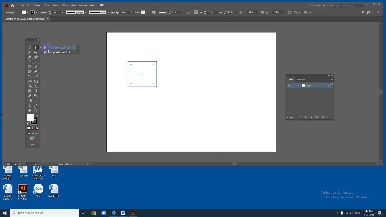Set fill mode to Color
The height and width of the screenshot is (217, 386).
(29, 128)
